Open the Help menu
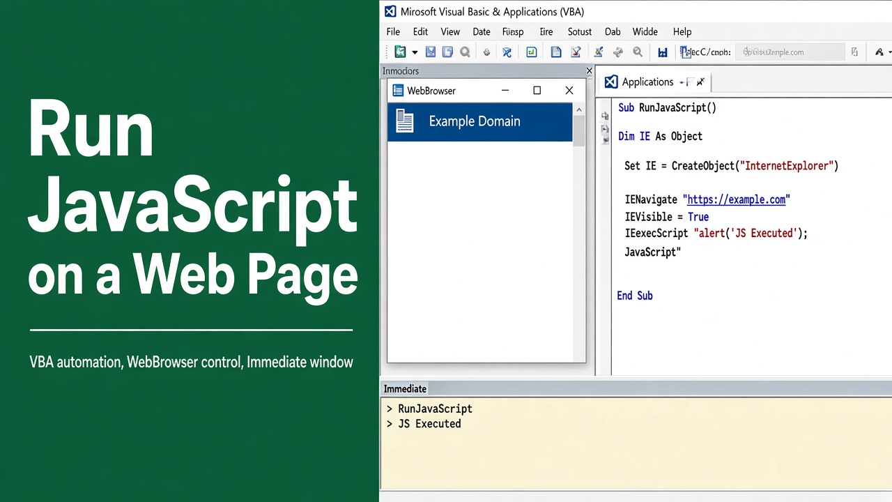 pyautogui.click(x=682, y=31)
